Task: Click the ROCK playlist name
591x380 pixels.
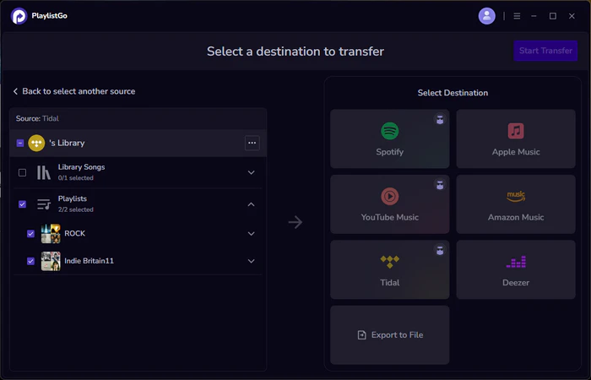Action: [x=74, y=233]
